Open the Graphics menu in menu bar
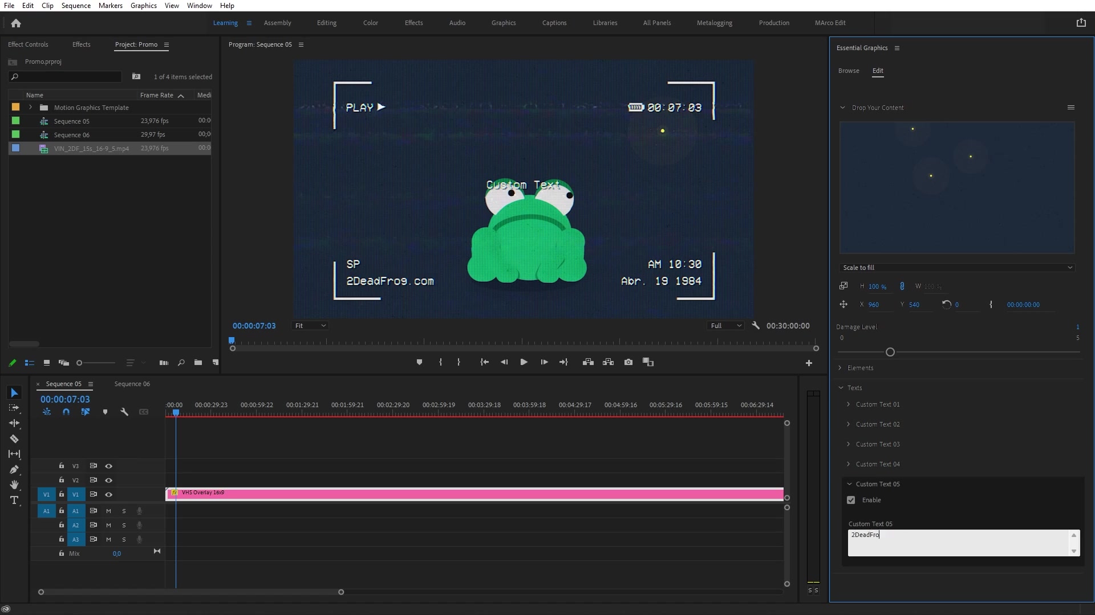The image size is (1095, 615). 143,6
